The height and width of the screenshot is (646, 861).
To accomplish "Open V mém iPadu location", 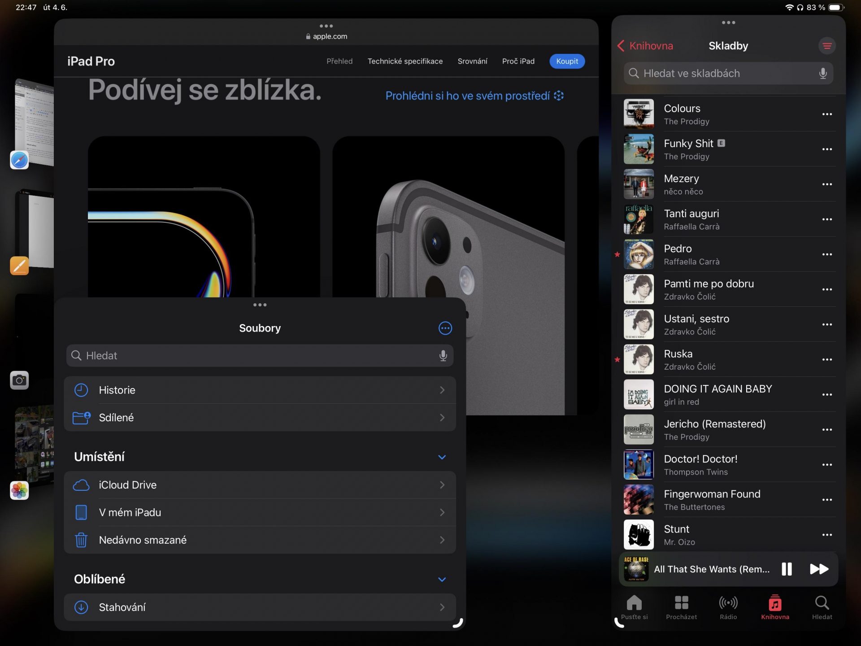I will click(x=260, y=512).
